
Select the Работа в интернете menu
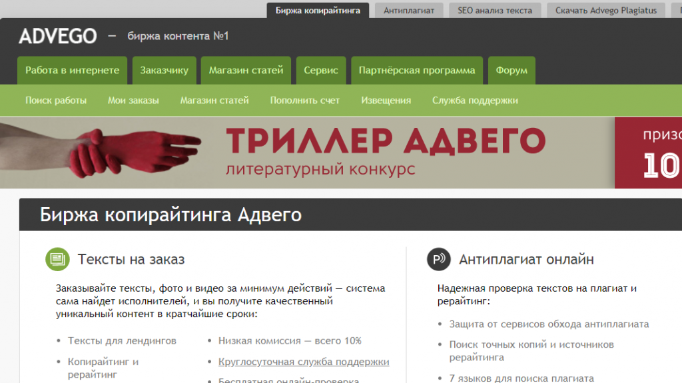point(72,71)
